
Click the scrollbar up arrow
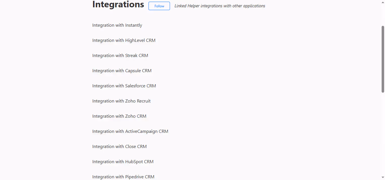(383, 2)
